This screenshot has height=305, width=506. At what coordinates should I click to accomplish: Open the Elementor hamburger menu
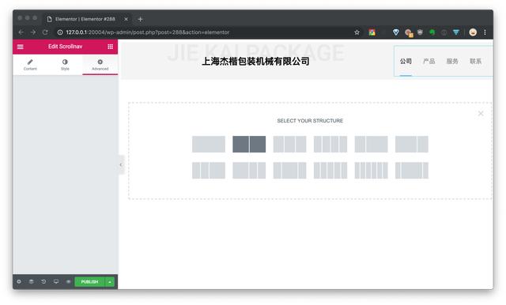pos(20,47)
